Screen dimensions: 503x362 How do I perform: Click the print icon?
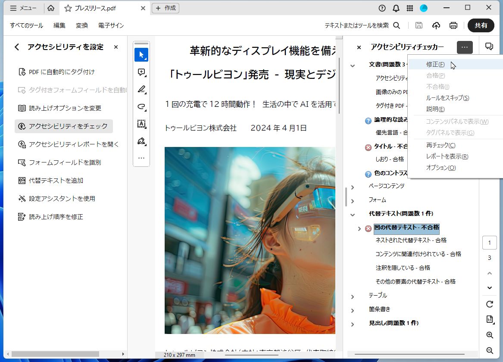(453, 25)
